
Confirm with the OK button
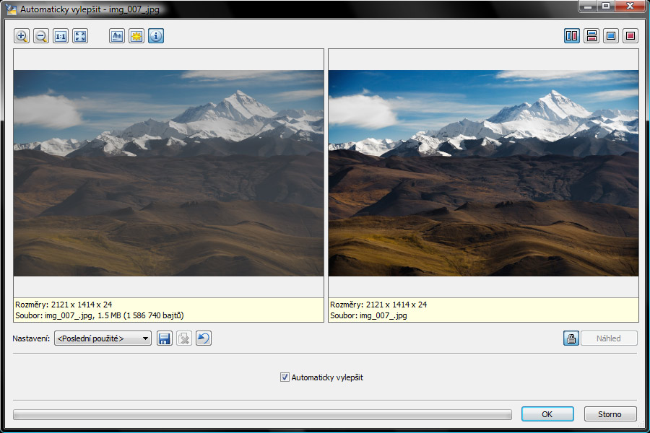(547, 414)
